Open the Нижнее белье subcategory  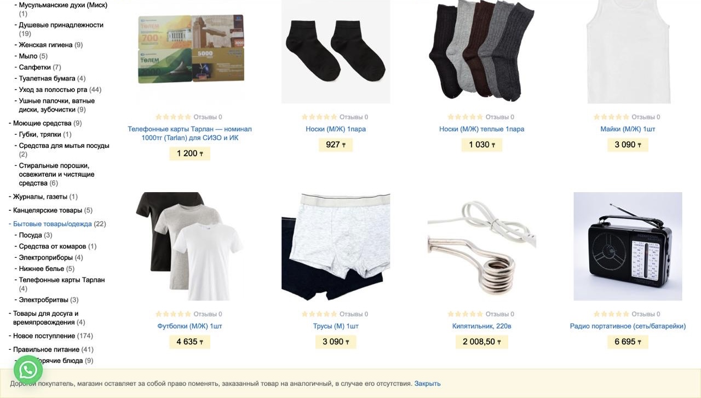tap(42, 268)
